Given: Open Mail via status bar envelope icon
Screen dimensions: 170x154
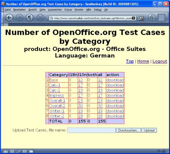Looking at the screenshot, I should (12, 152).
